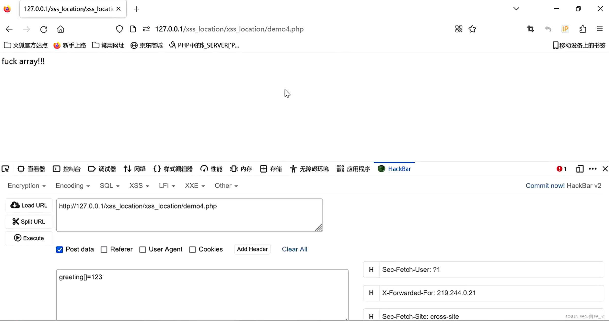
Task: Open the extensions puzzle icon
Action: click(583, 29)
